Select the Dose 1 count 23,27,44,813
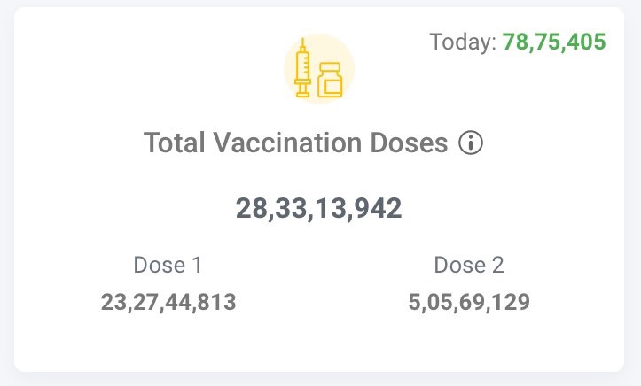Image resolution: width=641 pixels, height=386 pixels. click(168, 302)
